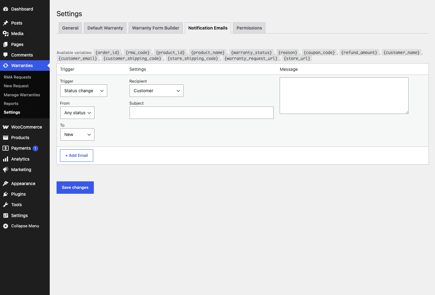The image size is (435, 295).
Task: Open Settings under the Warranties submenu
Action: (x=12, y=112)
